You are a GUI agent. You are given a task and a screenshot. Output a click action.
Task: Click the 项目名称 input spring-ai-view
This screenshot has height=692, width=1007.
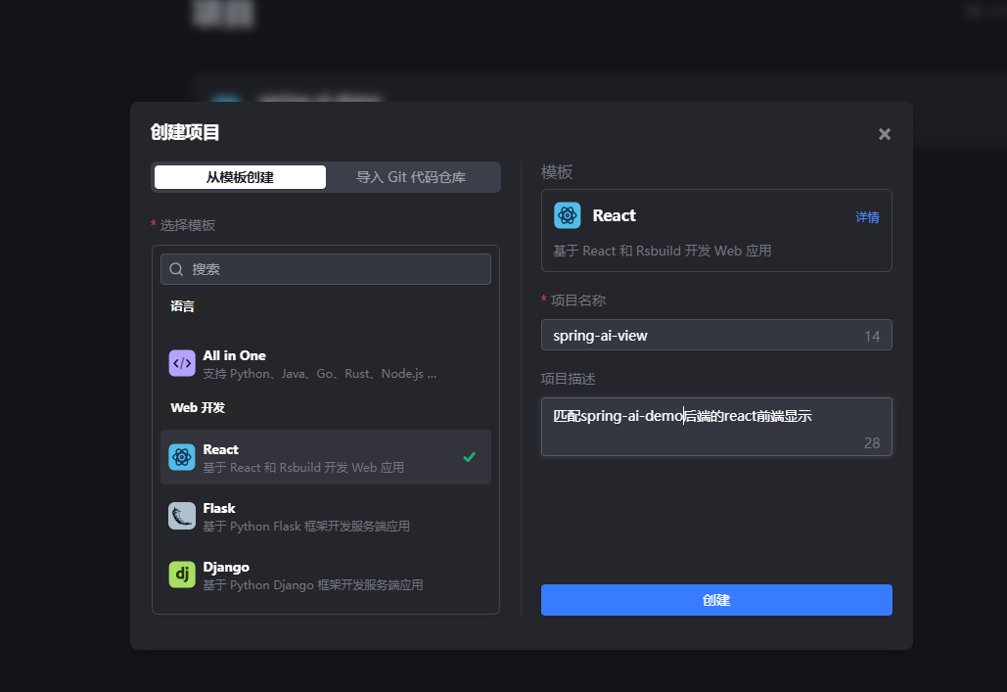(716, 336)
